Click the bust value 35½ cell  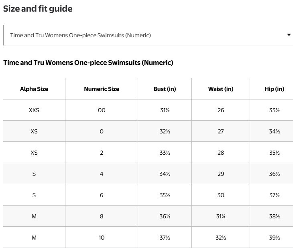click(165, 195)
